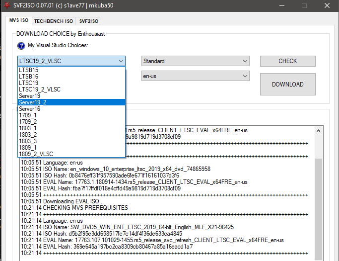Click the SVF2ISO app icon in title bar
This screenshot has height=261, width=339.
(x=7, y=5)
